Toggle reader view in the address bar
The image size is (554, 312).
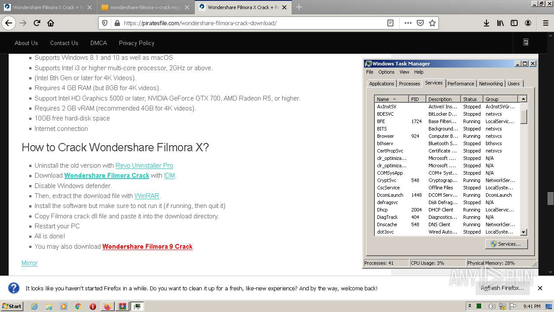(x=390, y=23)
